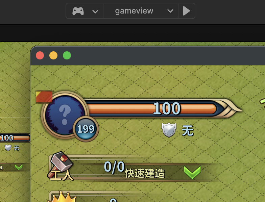Click the level 199 blue badge
This screenshot has height=202, width=265.
point(86,129)
